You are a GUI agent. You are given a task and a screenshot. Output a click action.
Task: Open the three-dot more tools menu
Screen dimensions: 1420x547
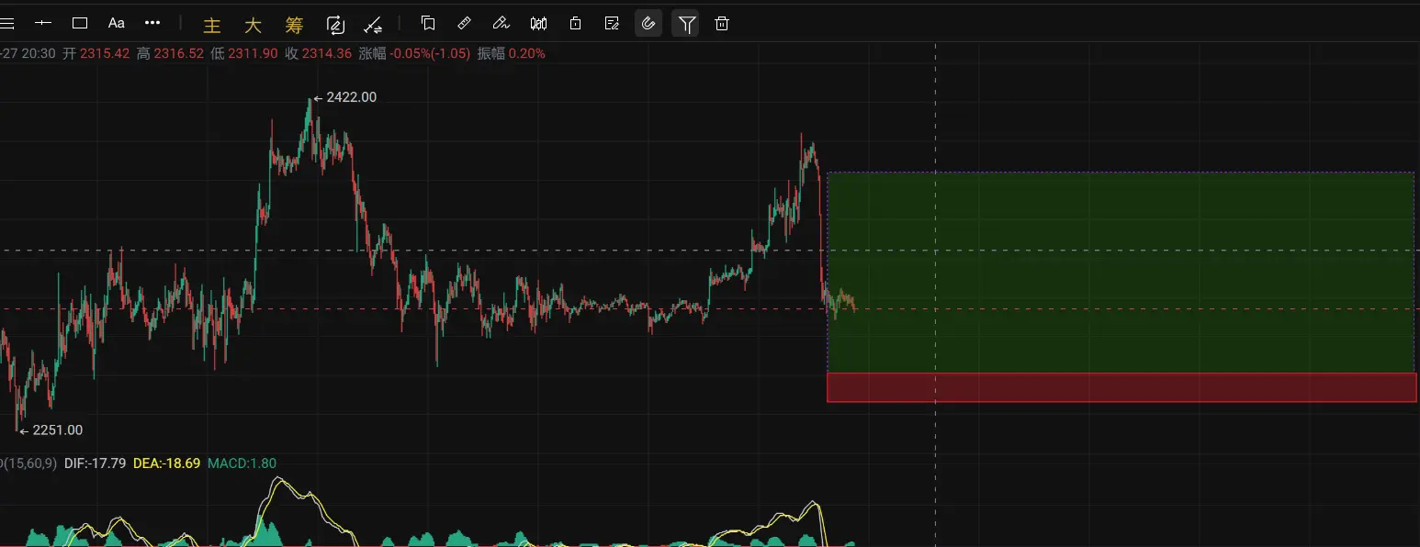(152, 22)
